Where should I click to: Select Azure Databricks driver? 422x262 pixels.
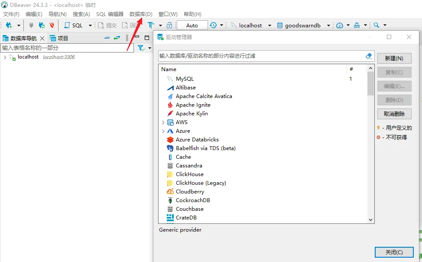click(x=197, y=140)
